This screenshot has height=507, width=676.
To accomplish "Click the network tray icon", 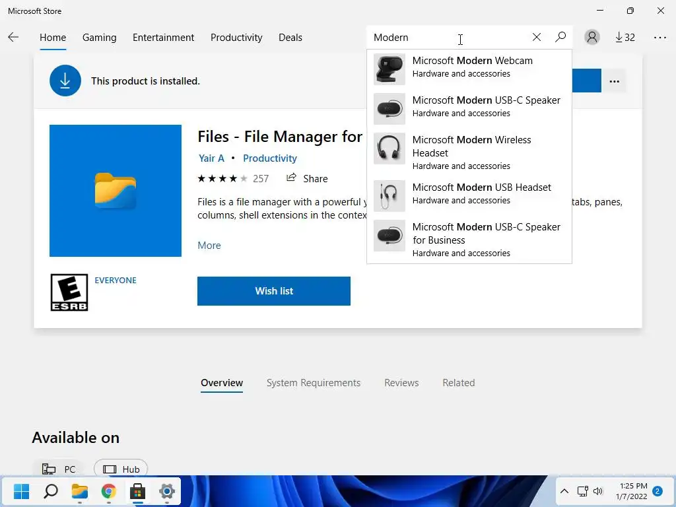I will click(583, 491).
